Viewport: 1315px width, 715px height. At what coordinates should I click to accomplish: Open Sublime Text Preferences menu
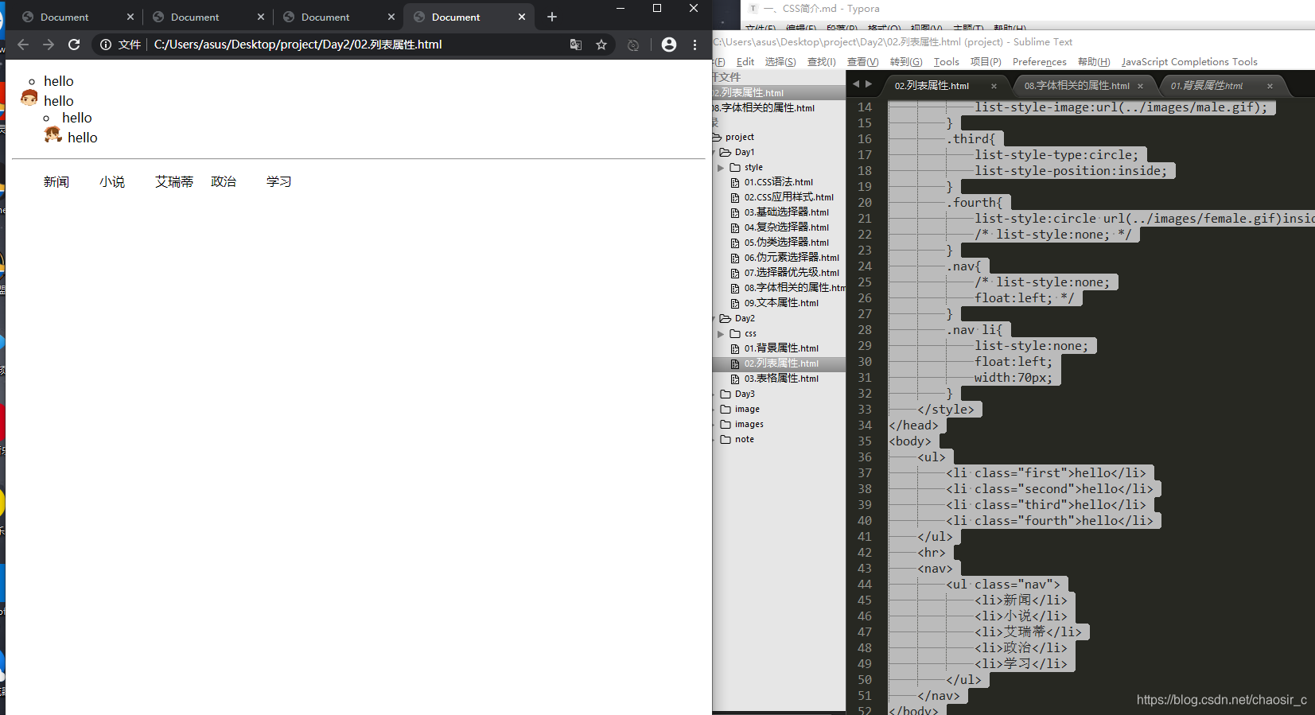(1040, 62)
